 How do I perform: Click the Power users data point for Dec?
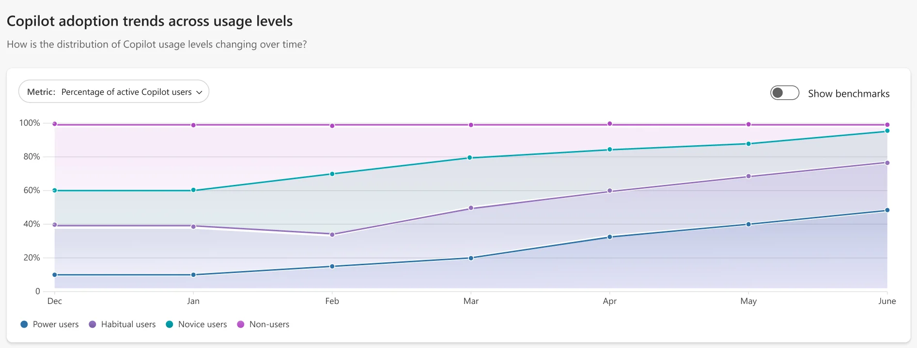(x=55, y=275)
